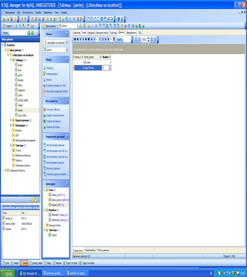Click the data filter funnel icon
247x277 pixels.
tap(114, 39)
